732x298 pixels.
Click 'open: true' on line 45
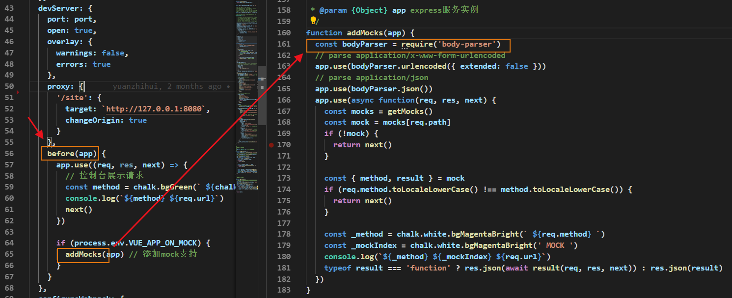pos(70,30)
